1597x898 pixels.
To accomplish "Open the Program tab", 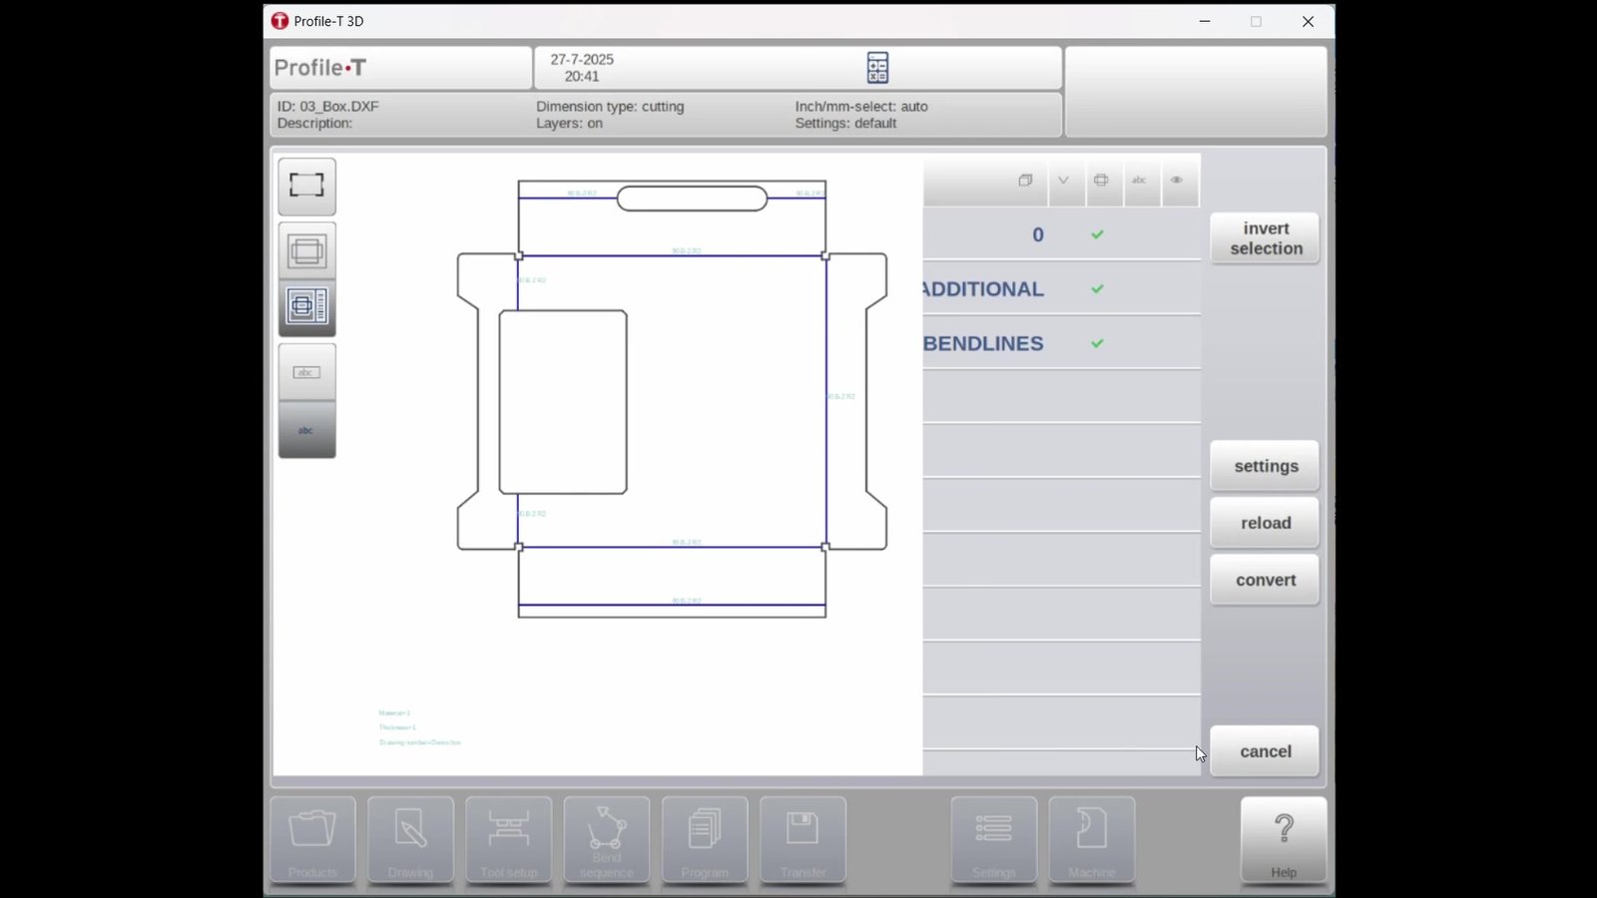I will point(705,840).
